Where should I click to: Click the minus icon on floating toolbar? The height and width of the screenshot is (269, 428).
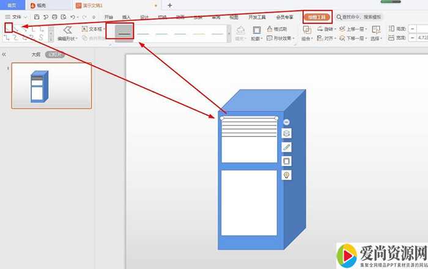point(286,122)
